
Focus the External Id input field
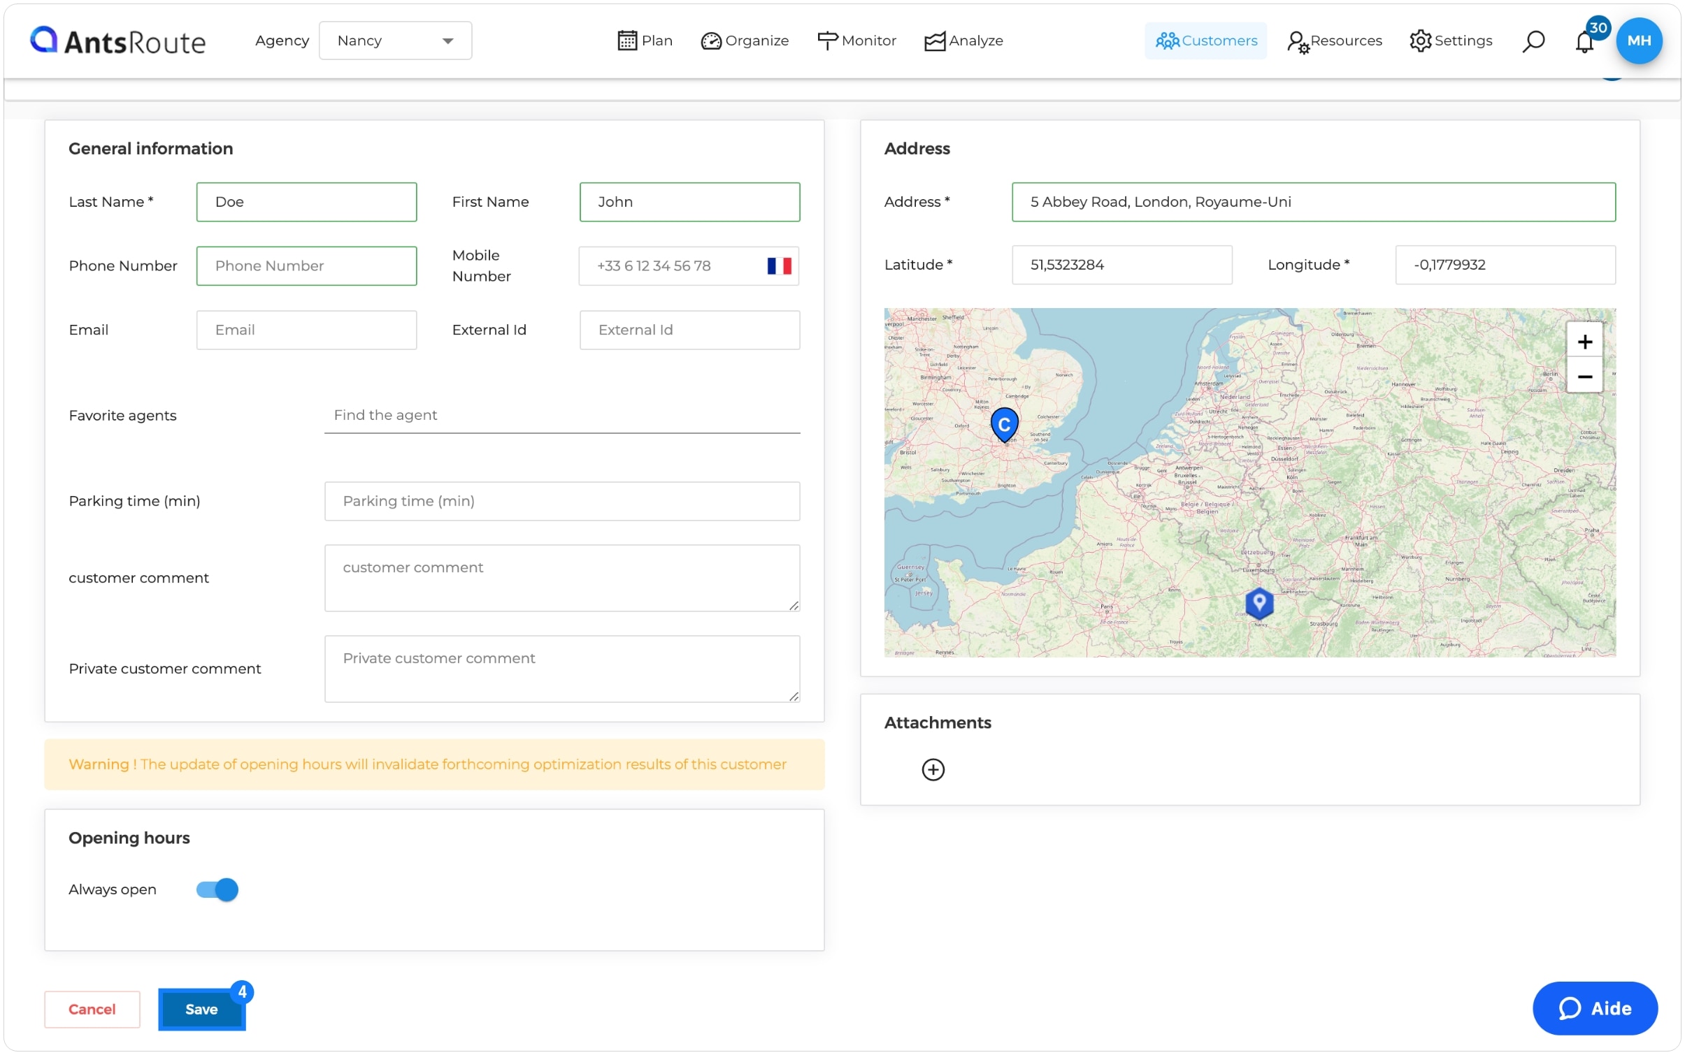(689, 330)
